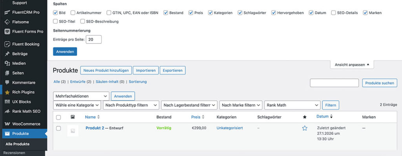Click the WooCommerce logo icon
Screen dimensions: 402x156
point(7,124)
